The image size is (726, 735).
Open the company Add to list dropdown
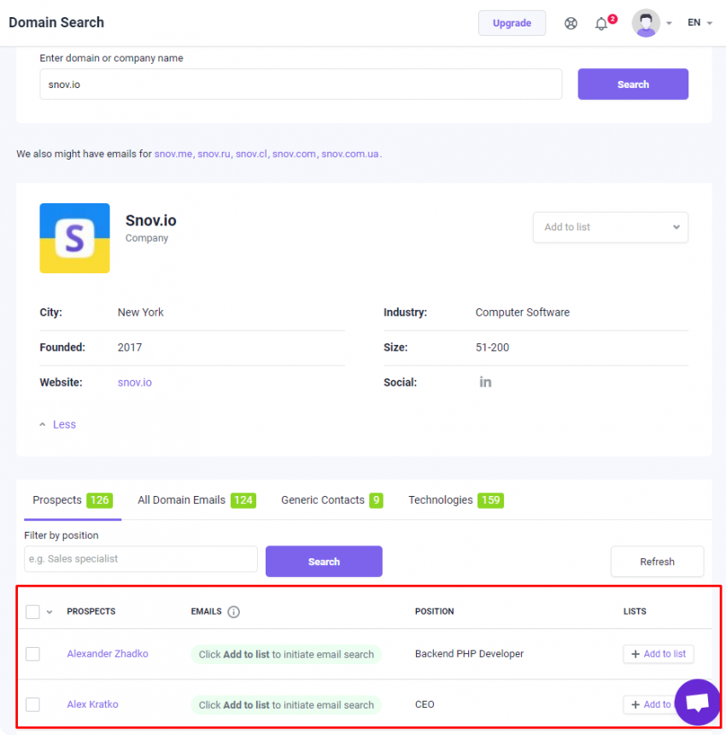point(610,227)
